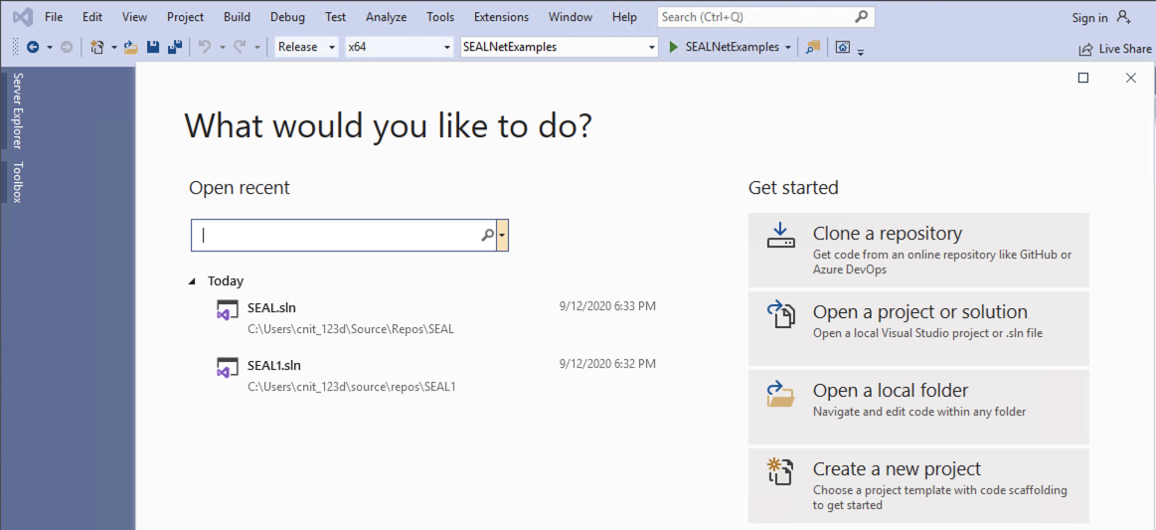Viewport: 1156px width, 530px height.
Task: Click the Navigate Forward arrow icon
Action: click(x=67, y=47)
